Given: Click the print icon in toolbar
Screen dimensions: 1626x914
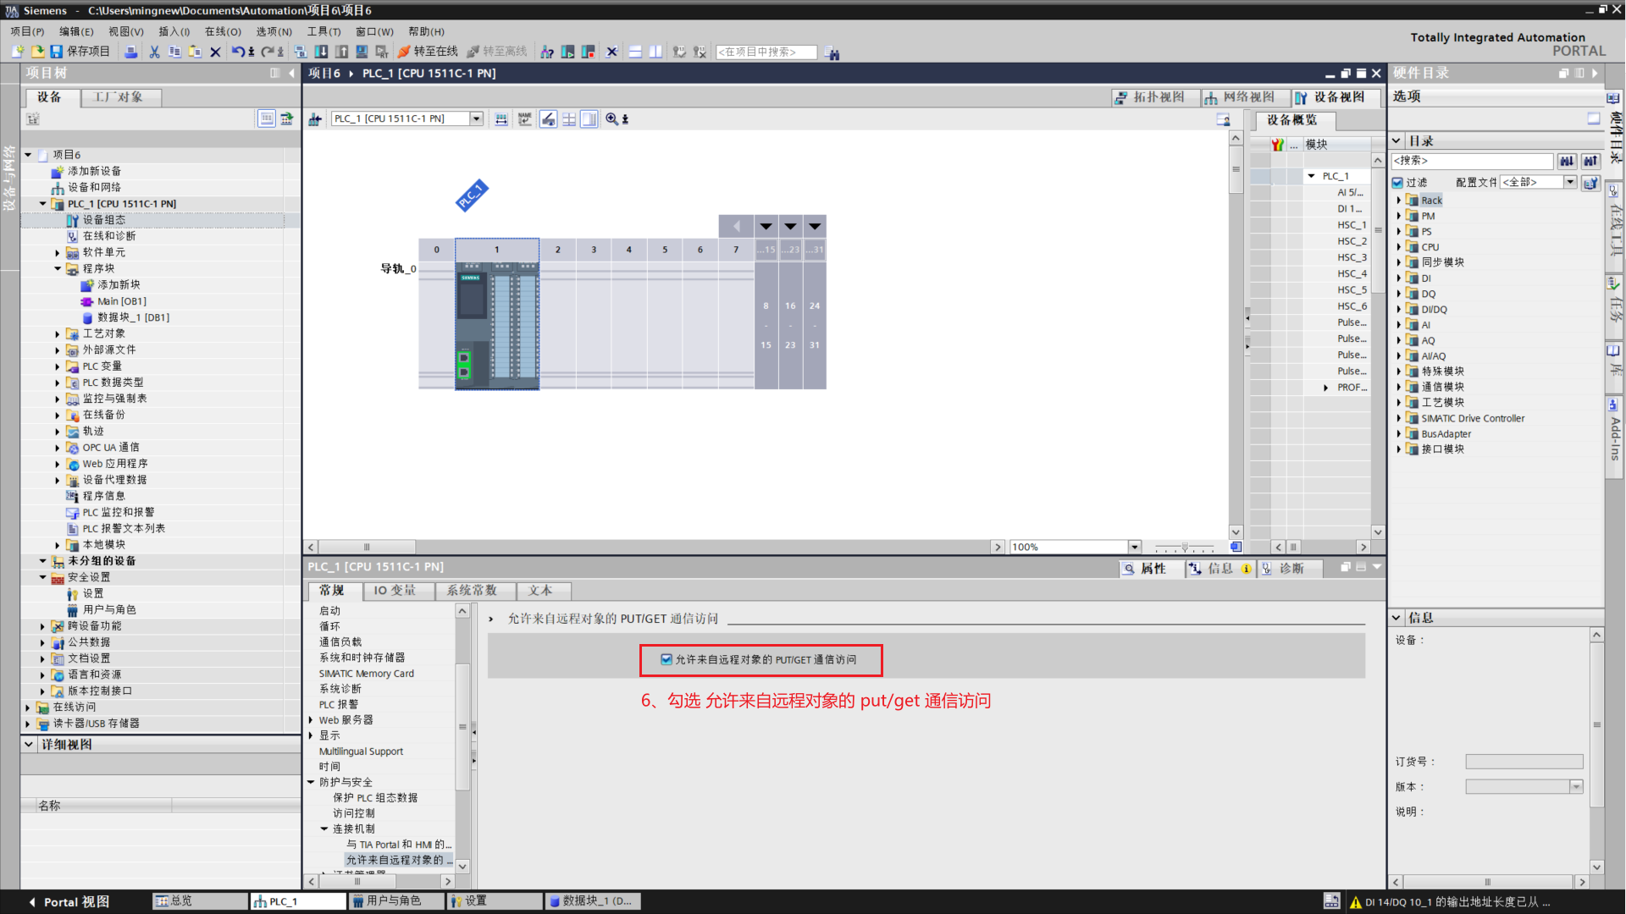Looking at the screenshot, I should (x=131, y=52).
